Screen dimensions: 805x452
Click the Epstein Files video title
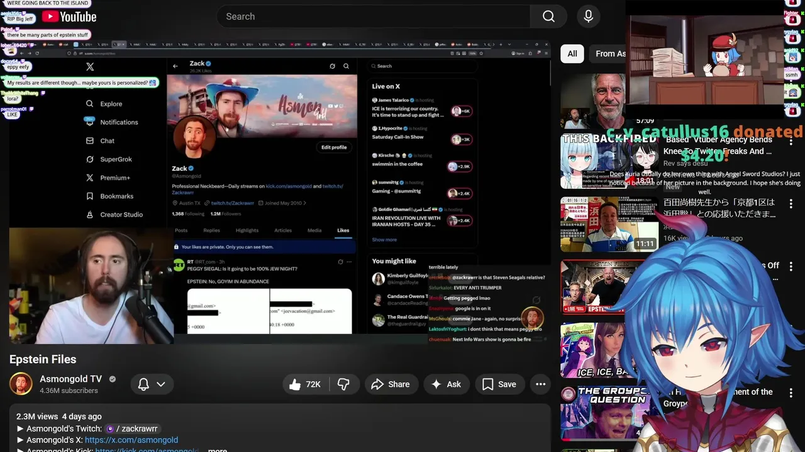pos(43,359)
